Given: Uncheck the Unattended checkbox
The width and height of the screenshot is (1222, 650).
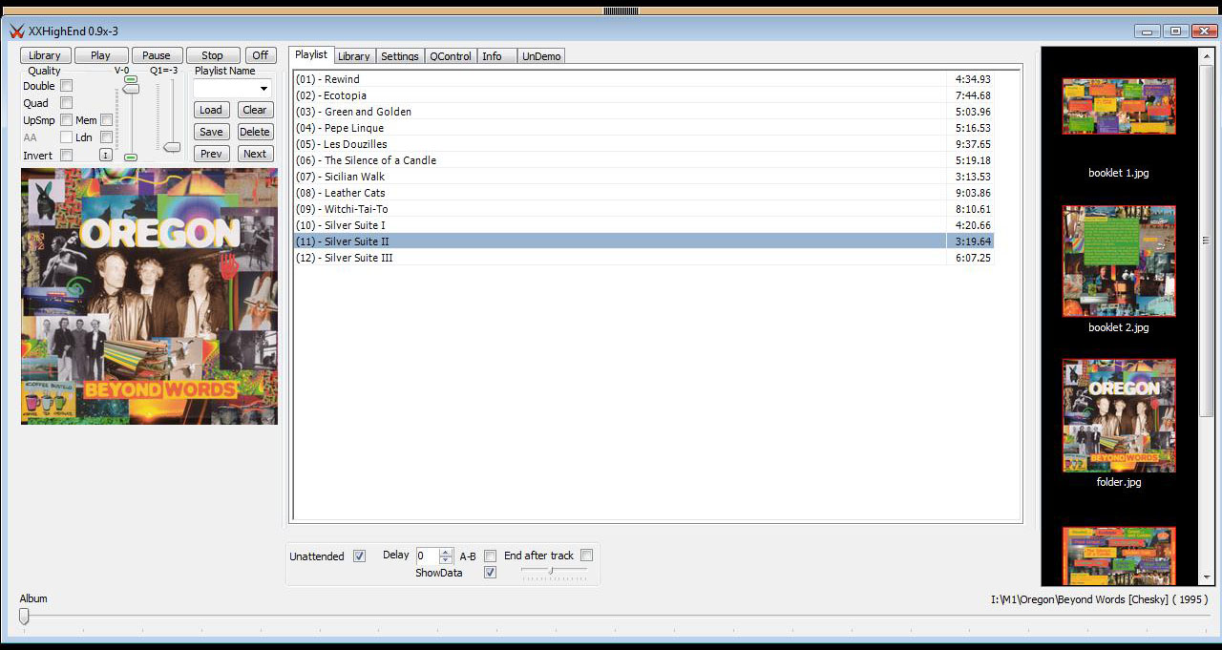Looking at the screenshot, I should [360, 556].
